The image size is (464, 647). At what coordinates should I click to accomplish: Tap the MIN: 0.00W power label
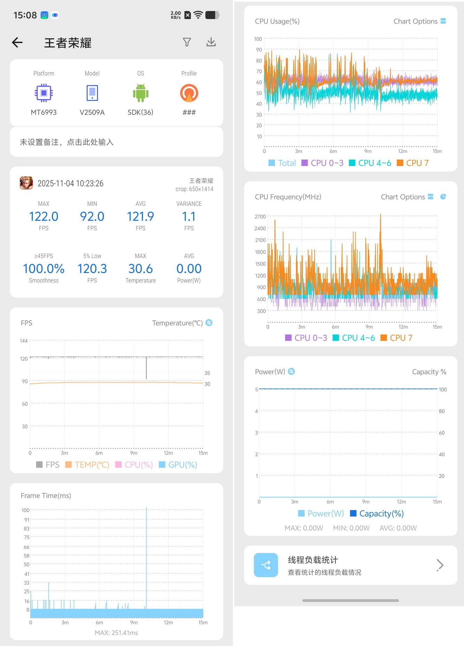[x=351, y=528]
